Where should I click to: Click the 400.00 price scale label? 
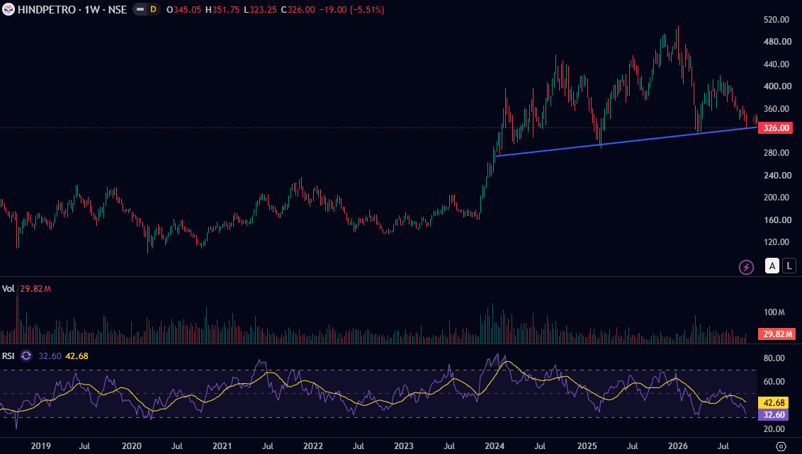point(777,86)
